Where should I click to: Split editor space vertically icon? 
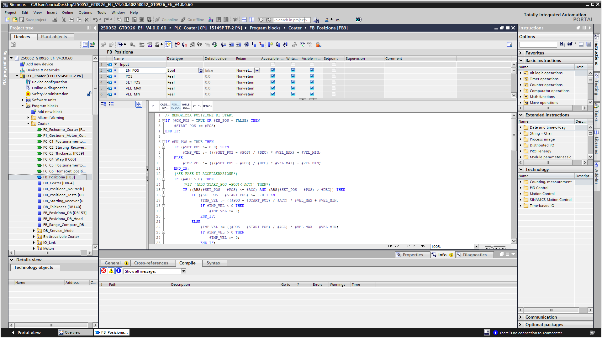[x=252, y=20]
